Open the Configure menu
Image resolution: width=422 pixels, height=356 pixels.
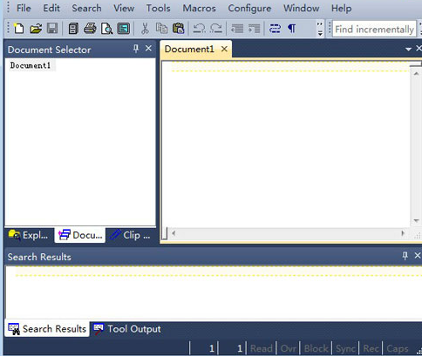[x=249, y=8]
